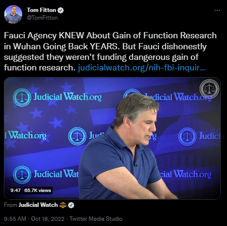Image resolution: width=227 pixels, height=226 pixels.
Task: Click the 65.7K views counter
Action: pyautogui.click(x=37, y=191)
